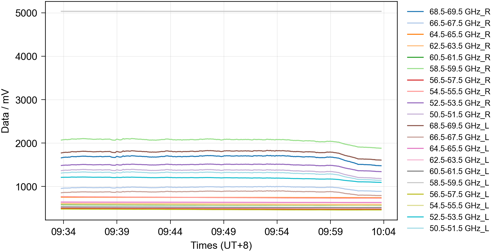Click the 10:04 time axis tick label
The image size is (495, 252).
[384, 232]
